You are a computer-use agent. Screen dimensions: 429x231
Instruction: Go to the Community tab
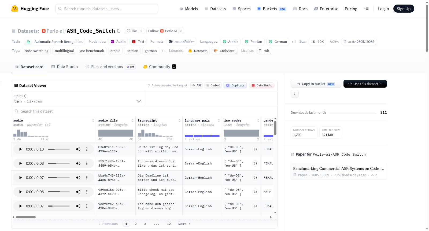(160, 67)
